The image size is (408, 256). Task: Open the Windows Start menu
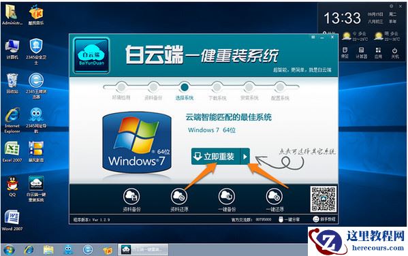pos(8,250)
